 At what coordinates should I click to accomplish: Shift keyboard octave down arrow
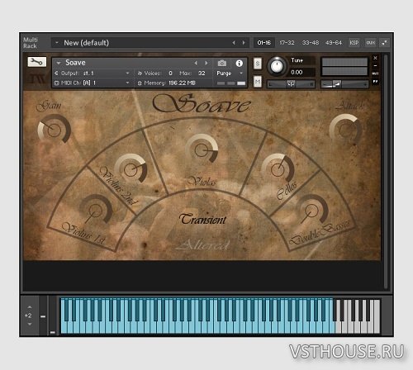[30, 325]
